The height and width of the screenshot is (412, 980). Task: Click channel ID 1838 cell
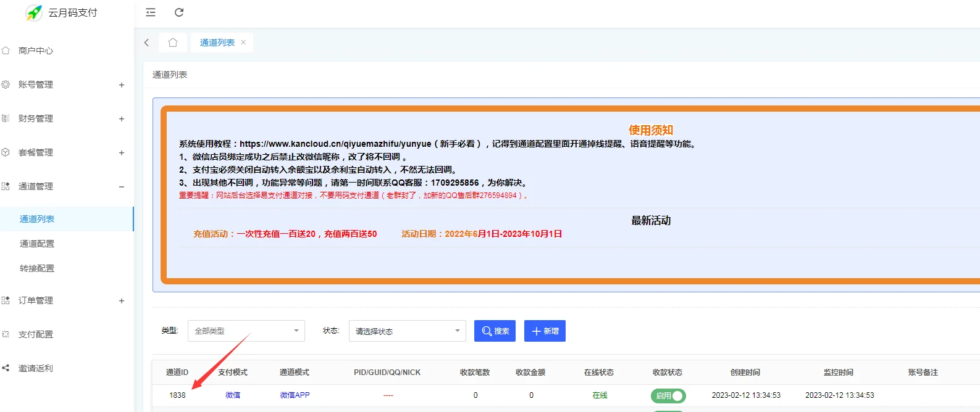[x=177, y=395]
